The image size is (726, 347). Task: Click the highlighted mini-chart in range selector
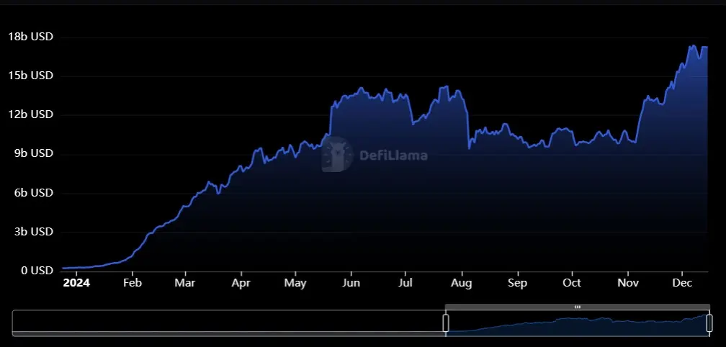578,324
